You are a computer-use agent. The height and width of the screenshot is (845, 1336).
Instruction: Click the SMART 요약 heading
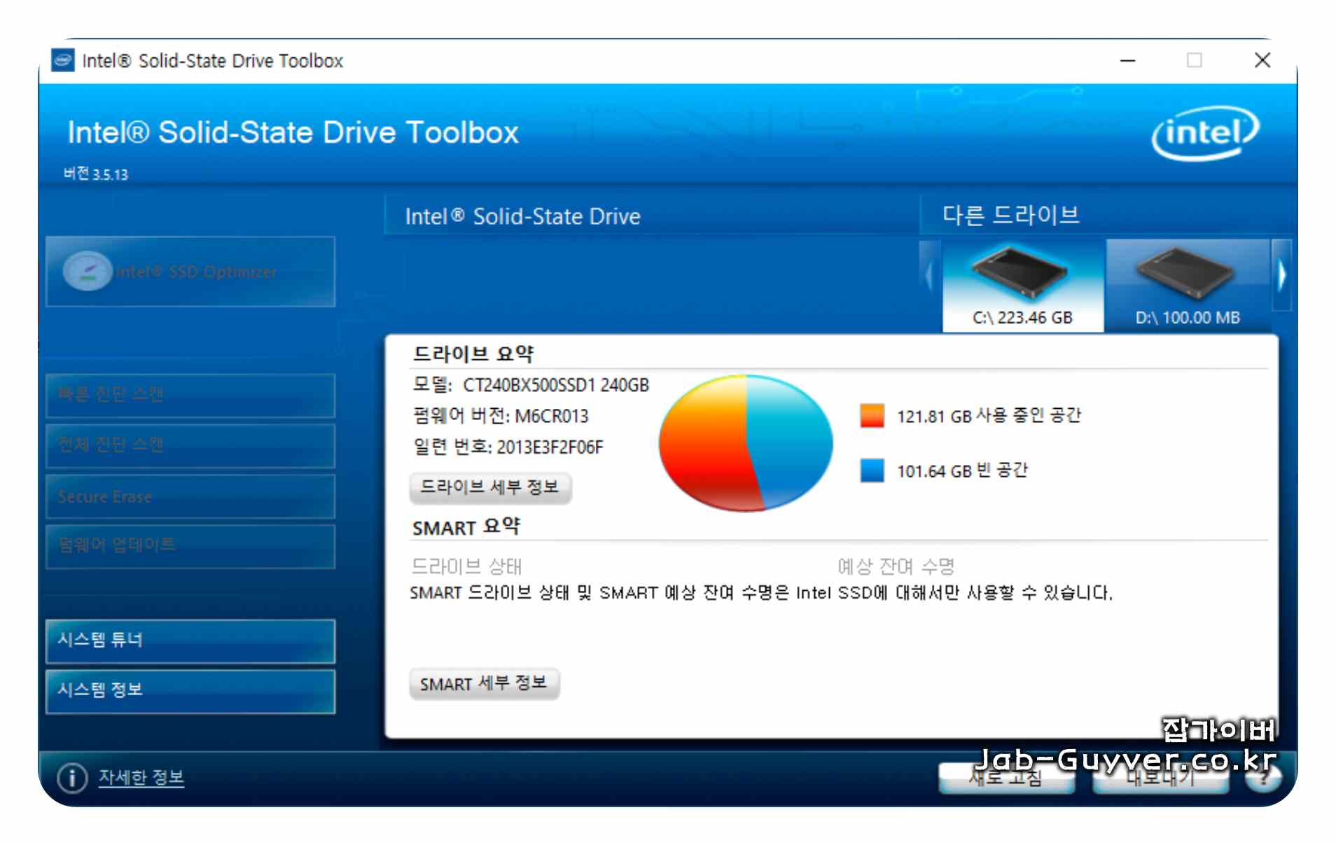(466, 527)
